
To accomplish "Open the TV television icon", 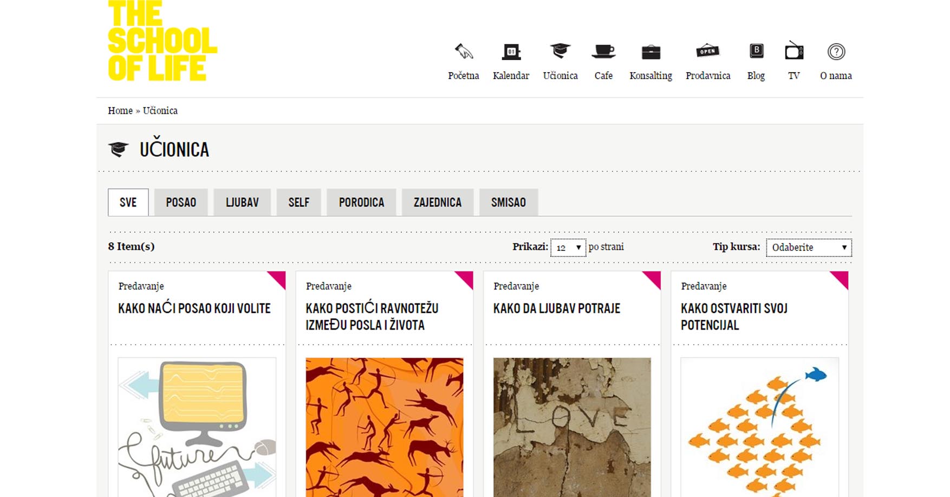I will click(794, 51).
